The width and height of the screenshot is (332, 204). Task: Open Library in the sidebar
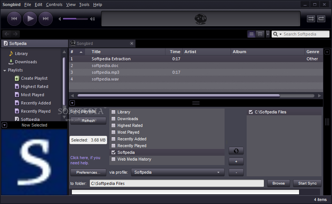21,54
